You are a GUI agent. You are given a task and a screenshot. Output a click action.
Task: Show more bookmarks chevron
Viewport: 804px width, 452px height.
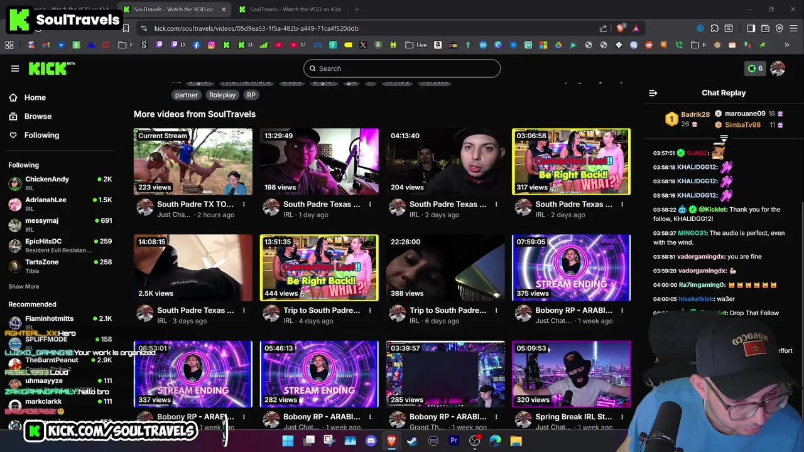(786, 45)
